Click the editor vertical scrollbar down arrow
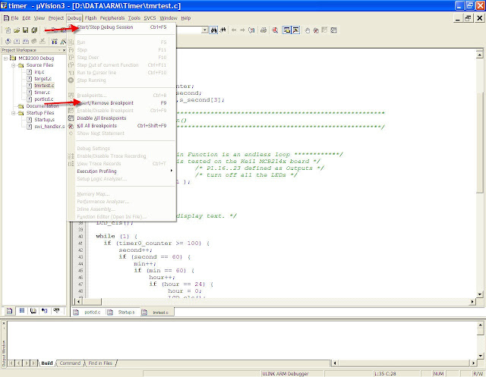This screenshot has height=377, width=486. [x=479, y=294]
